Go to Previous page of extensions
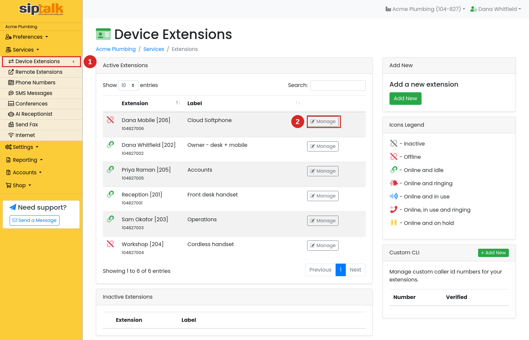Viewport: 529px width, 340px height. 320,270
